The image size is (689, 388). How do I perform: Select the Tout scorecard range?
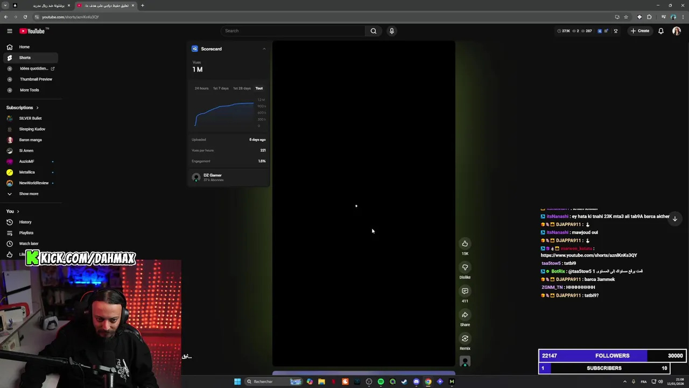point(259,88)
